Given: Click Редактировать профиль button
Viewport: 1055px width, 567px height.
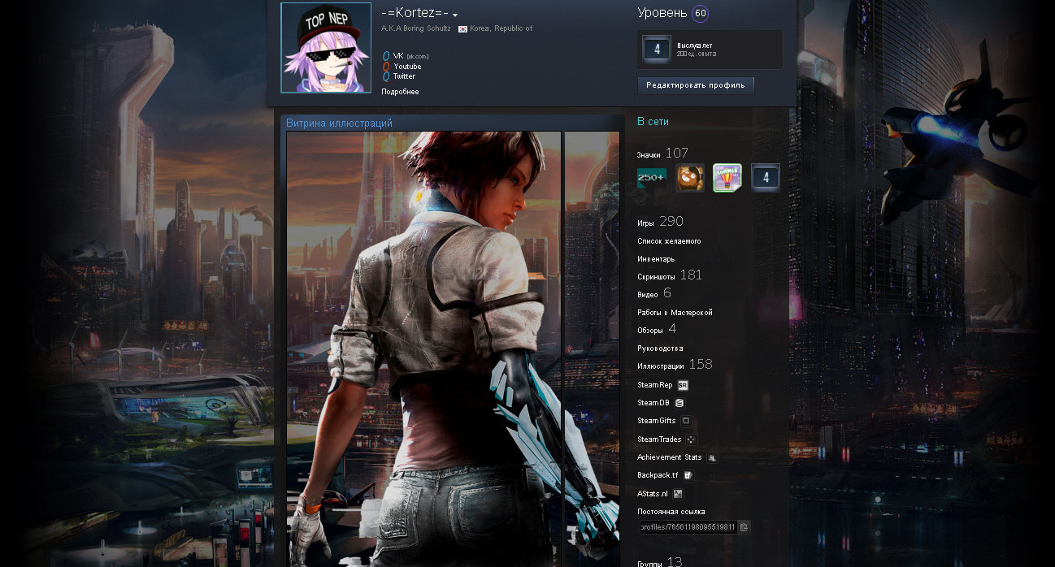Looking at the screenshot, I should 696,85.
